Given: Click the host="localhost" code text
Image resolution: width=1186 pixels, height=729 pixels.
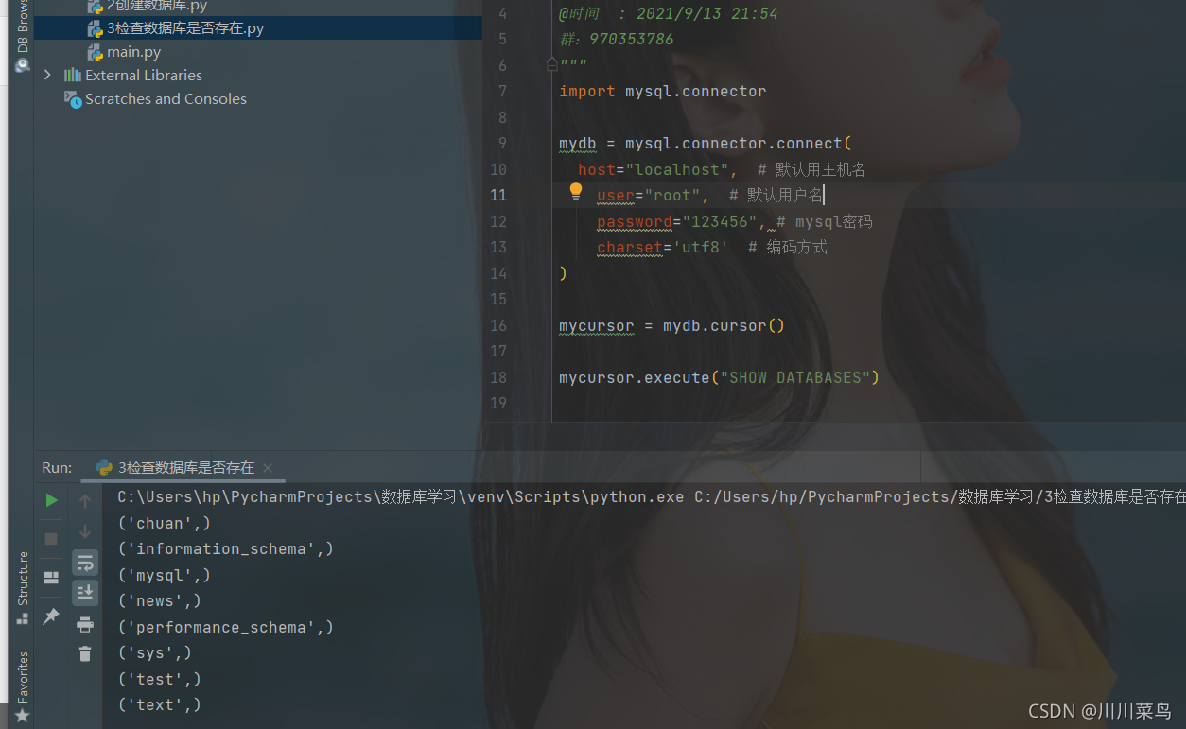Looking at the screenshot, I should coord(653,169).
